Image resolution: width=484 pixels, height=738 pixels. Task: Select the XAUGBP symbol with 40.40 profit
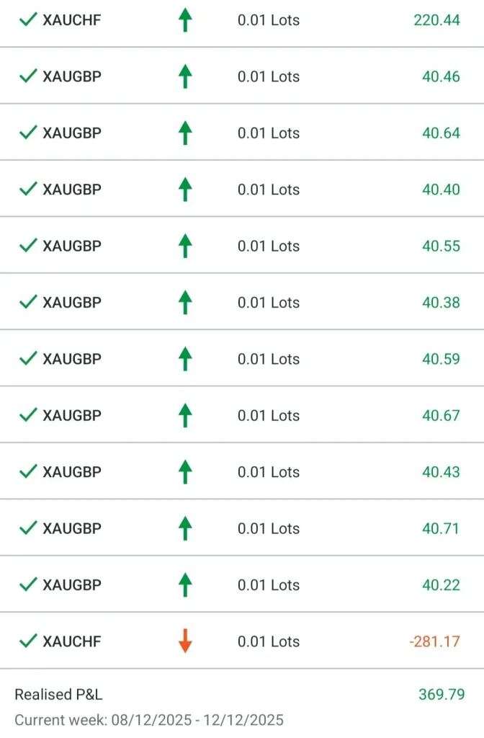[x=72, y=190]
